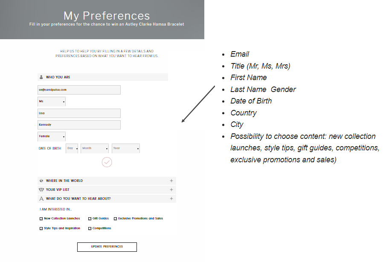Expand Your VIP List plus icon

171,190
